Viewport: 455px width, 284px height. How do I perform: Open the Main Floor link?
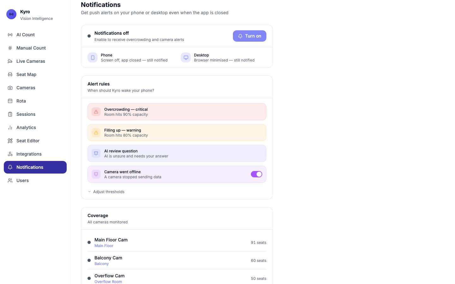tap(104, 246)
